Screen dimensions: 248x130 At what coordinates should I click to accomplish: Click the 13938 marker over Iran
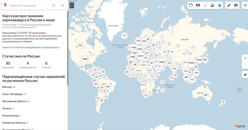[x=162, y=62]
